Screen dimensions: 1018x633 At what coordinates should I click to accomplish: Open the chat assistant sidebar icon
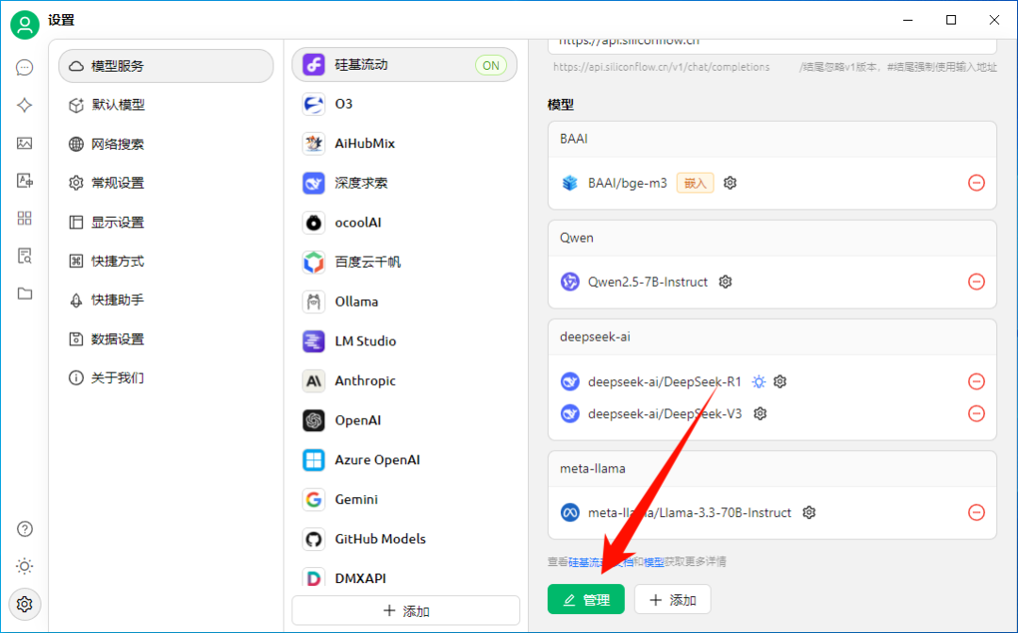pyautogui.click(x=25, y=68)
